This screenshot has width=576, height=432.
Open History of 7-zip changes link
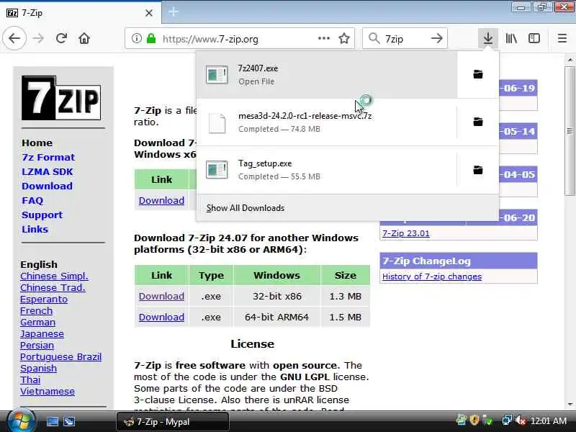click(431, 276)
